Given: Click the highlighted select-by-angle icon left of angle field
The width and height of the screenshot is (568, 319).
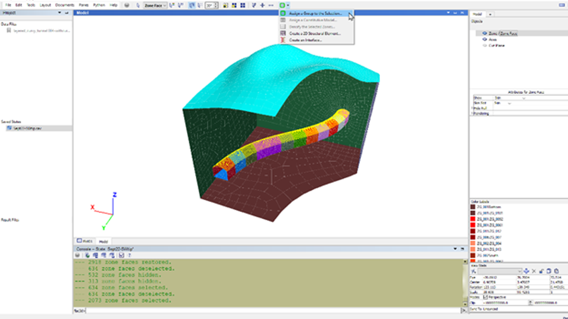Looking at the screenshot, I should click(x=192, y=5).
